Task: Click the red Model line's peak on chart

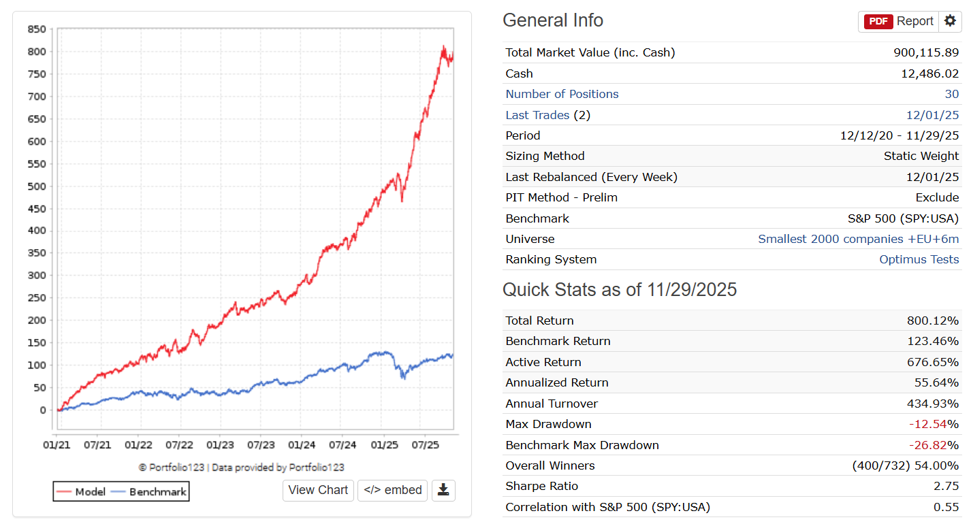Action: click(x=443, y=47)
